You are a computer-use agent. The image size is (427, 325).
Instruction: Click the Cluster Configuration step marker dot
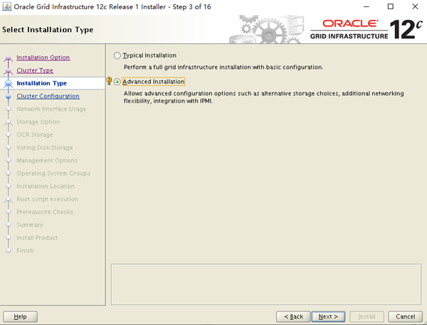pos(8,96)
